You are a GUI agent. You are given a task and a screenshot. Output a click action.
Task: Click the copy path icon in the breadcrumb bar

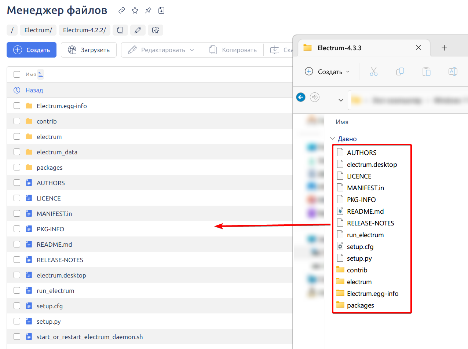120,30
